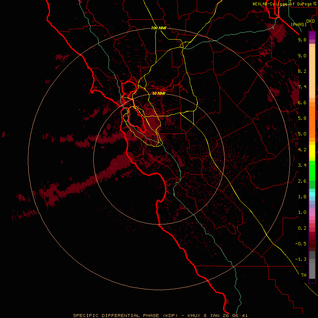Viewport: 318px width, 318px height.
Task: Click the 0.2 value on the scale
Action: 302,228
